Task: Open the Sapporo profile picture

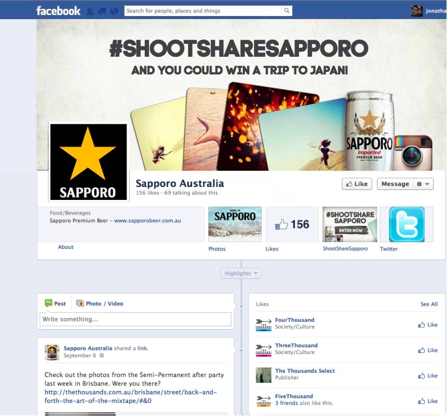Action: pyautogui.click(x=89, y=161)
